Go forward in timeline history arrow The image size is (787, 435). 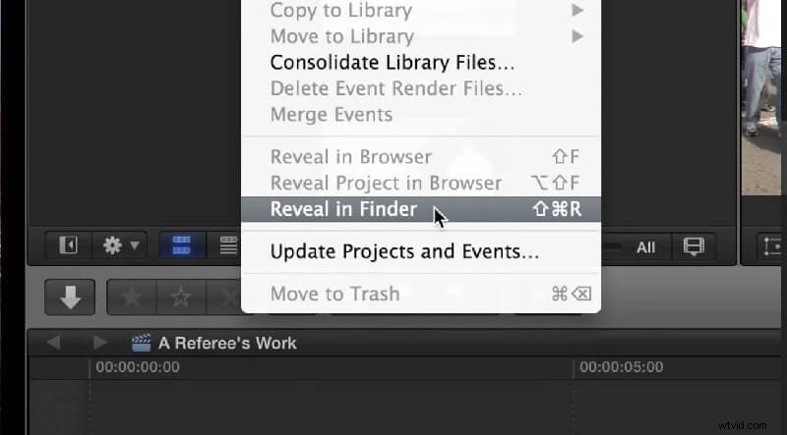click(x=100, y=343)
